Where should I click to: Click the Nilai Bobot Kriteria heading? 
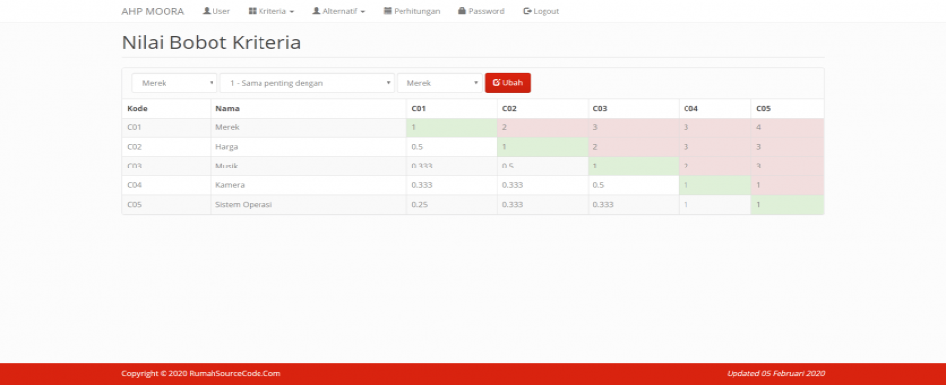[x=212, y=43]
